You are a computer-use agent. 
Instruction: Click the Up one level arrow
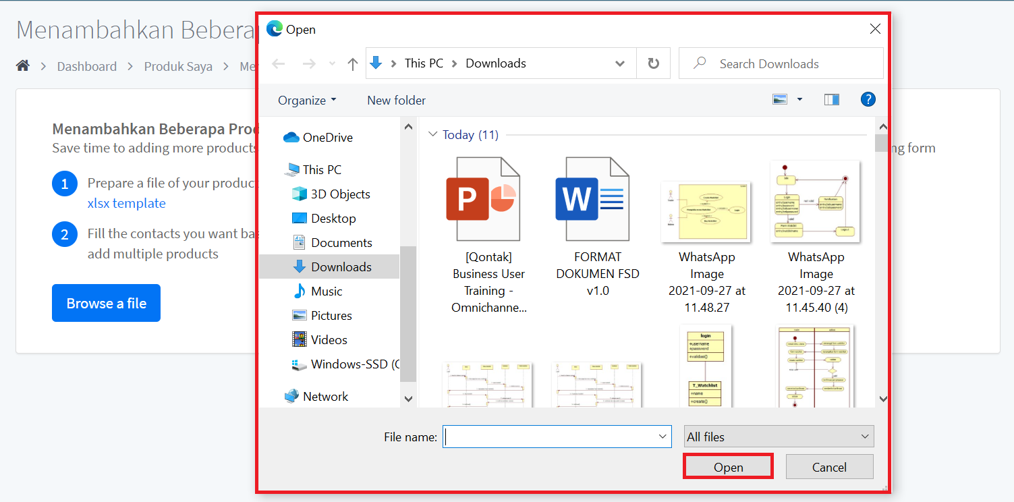[352, 63]
